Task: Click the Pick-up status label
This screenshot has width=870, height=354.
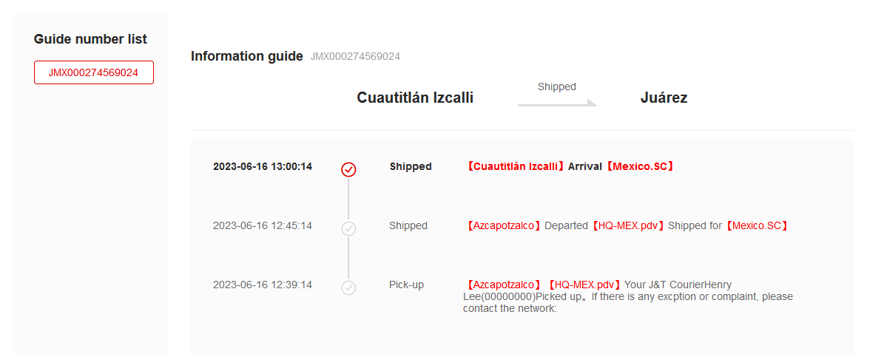Action: click(406, 285)
